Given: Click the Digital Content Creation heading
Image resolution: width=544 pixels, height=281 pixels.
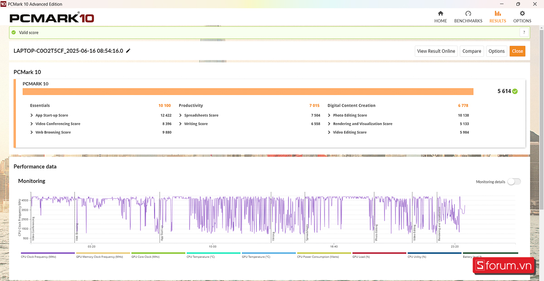Looking at the screenshot, I should [x=351, y=105].
